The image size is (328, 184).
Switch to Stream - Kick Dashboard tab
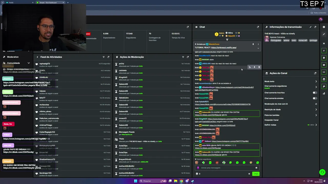pos(50,3)
